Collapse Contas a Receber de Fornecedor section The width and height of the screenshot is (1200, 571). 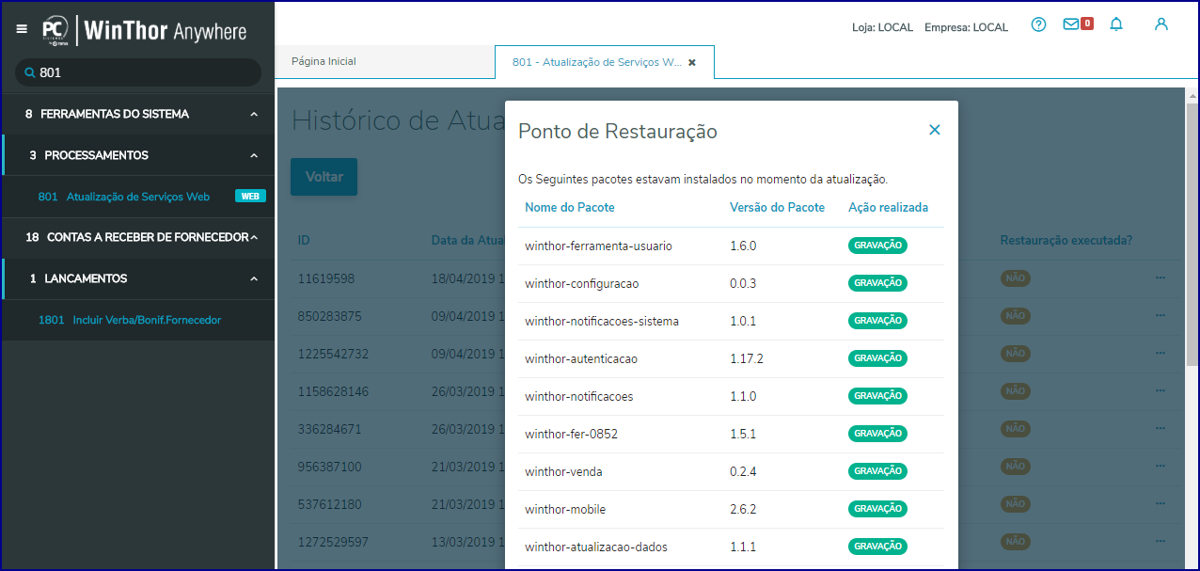click(254, 237)
